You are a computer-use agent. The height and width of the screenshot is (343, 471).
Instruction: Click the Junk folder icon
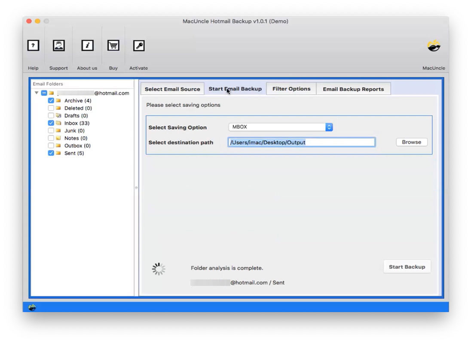[58, 131]
